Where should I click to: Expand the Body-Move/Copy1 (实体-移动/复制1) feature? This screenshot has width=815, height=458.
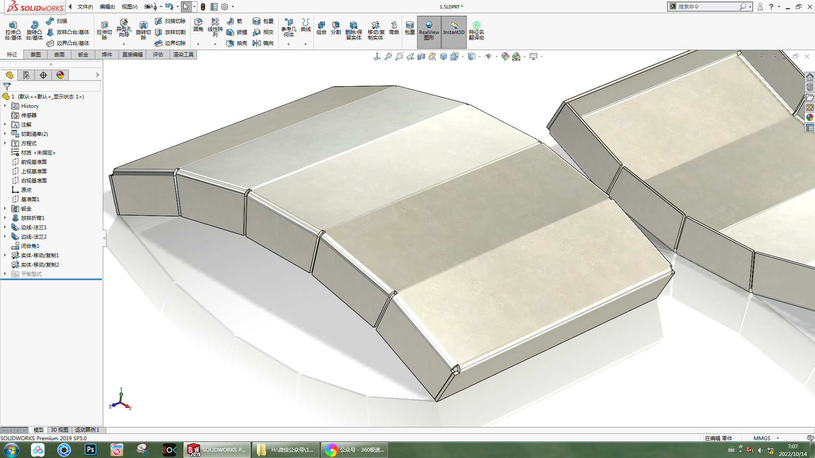coord(5,255)
